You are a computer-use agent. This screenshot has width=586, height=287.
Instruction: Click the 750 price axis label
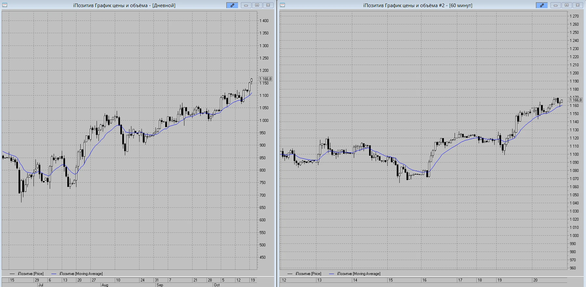click(x=262, y=183)
